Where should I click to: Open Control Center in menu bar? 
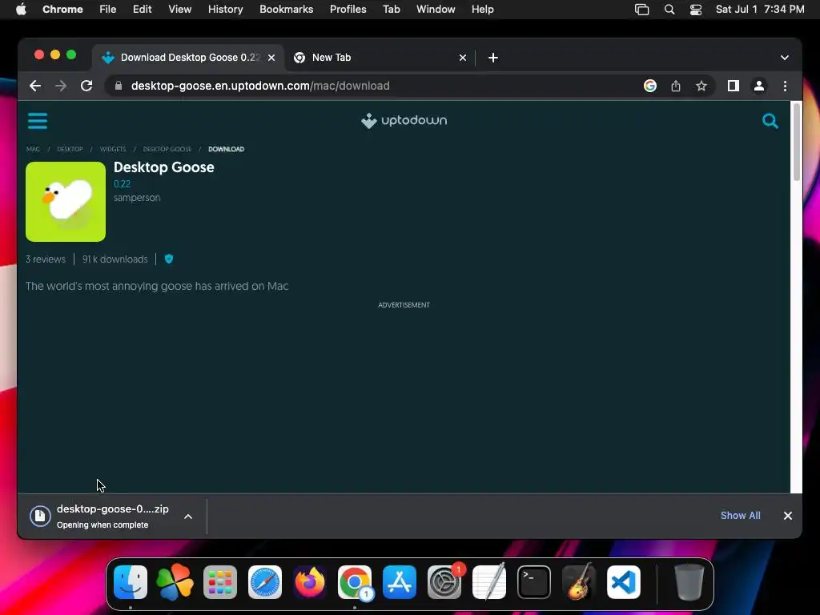tap(696, 10)
